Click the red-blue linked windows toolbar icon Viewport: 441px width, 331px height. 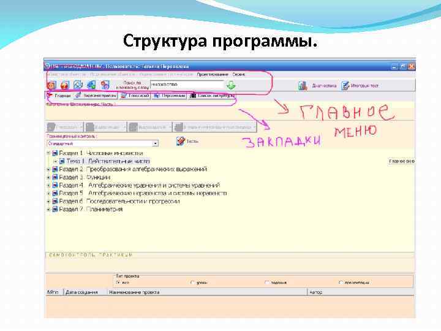point(105,85)
